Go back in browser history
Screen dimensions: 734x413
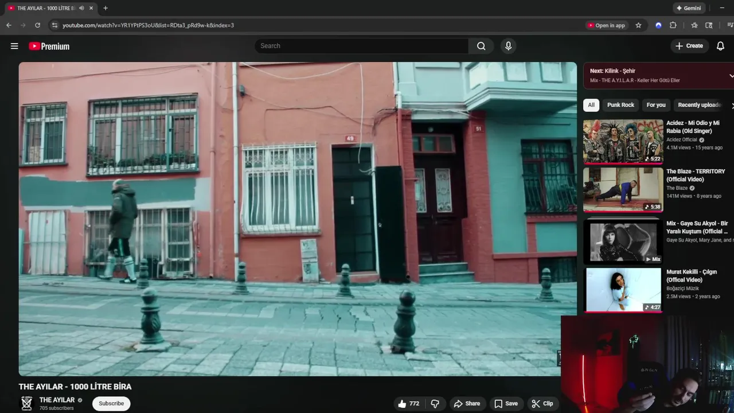9,25
